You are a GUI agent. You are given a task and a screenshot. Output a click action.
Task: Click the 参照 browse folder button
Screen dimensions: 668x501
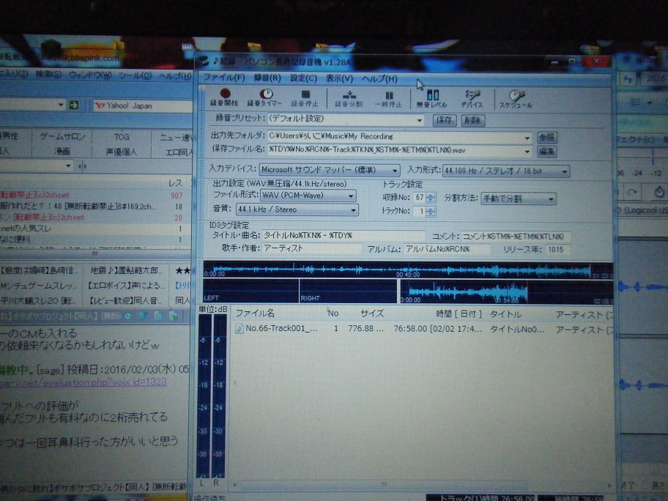pos(546,137)
